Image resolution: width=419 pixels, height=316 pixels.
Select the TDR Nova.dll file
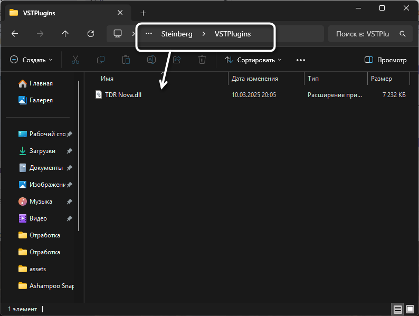[x=251, y=95]
